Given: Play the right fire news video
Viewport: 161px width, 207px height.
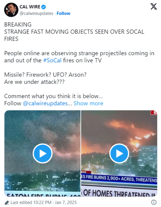Looking at the screenshot, I should point(119,153).
